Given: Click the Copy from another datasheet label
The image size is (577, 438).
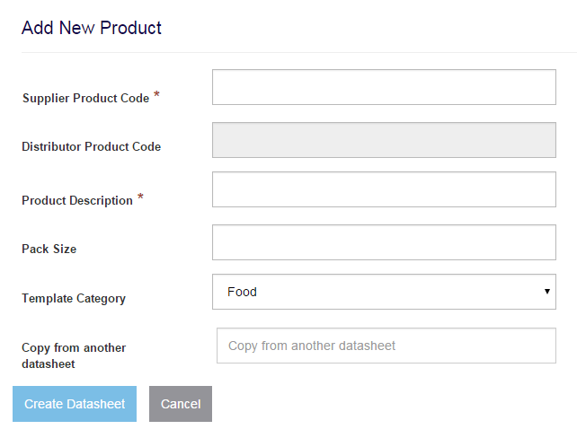Looking at the screenshot, I should [x=74, y=355].
